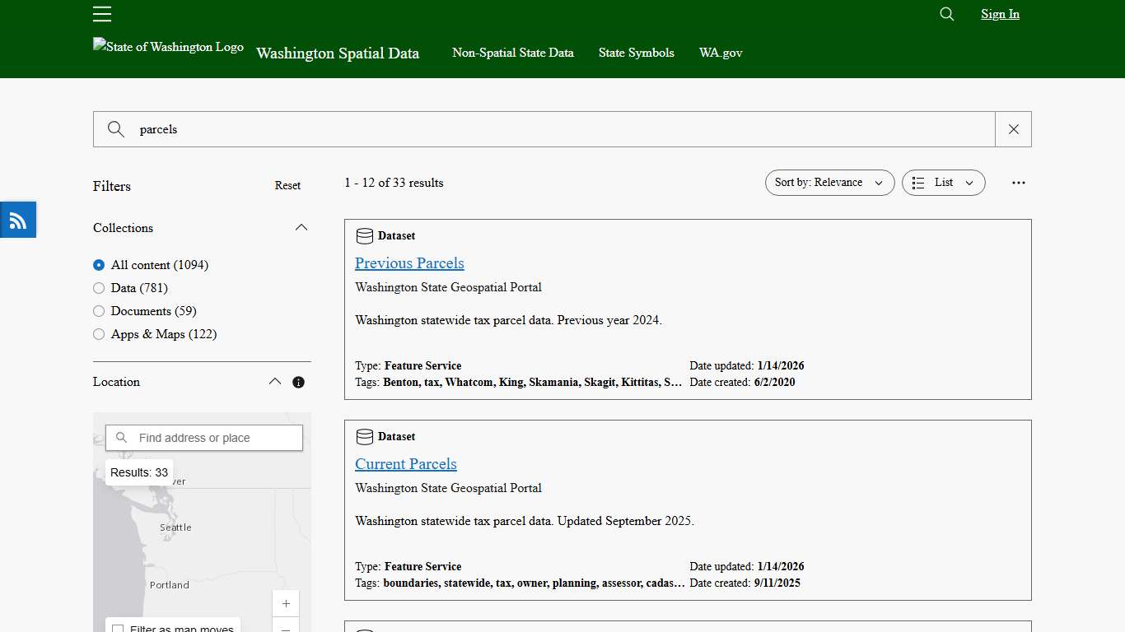This screenshot has height=632, width=1125.
Task: Click the Find address or place field
Action: (x=203, y=437)
